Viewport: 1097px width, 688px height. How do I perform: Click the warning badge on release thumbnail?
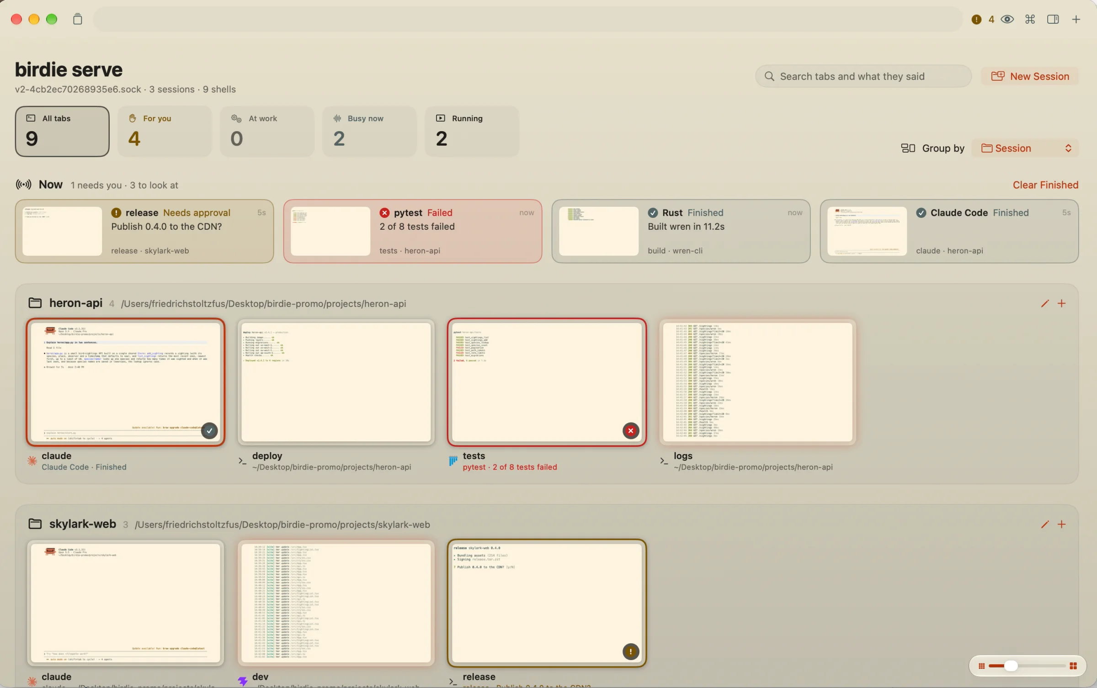[631, 651]
